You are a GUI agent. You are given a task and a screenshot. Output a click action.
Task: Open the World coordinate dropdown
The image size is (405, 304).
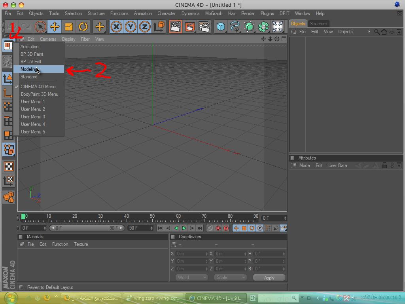[191, 277]
